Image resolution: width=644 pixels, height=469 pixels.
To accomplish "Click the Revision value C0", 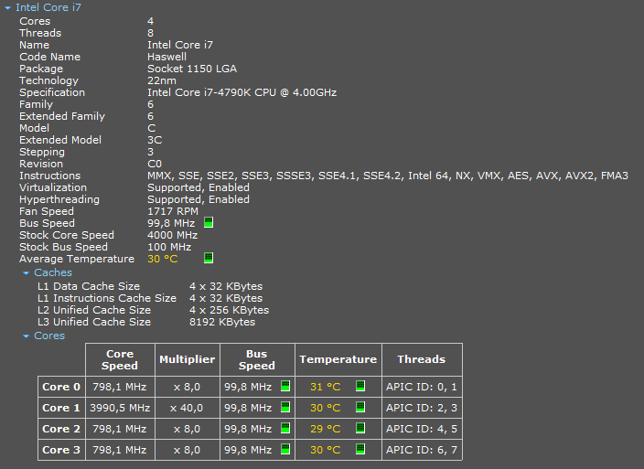I will [x=155, y=165].
